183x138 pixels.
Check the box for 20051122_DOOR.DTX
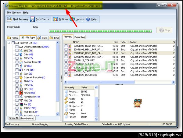tap(66, 75)
